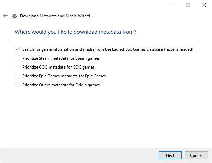Toggle the Prioritize Origin metadata checkbox

18,85
